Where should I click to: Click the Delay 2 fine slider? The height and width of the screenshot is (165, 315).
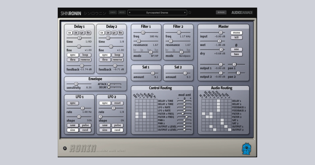click(111, 46)
